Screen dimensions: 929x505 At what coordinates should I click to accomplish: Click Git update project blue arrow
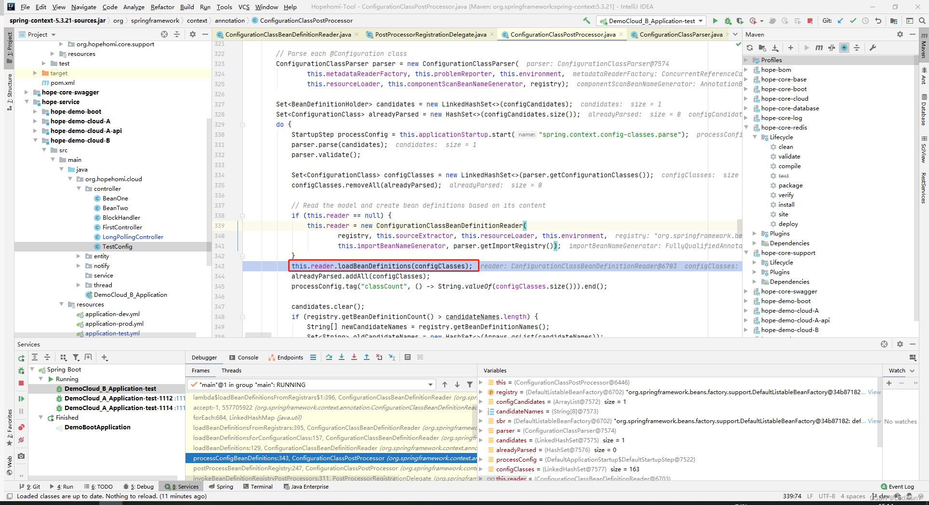coord(840,21)
